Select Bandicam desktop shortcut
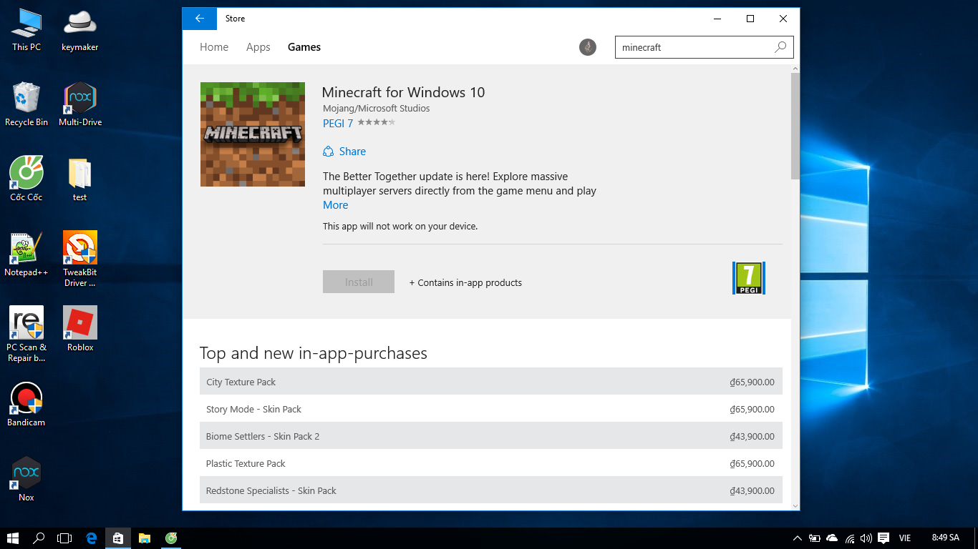This screenshot has width=978, height=549. click(x=26, y=405)
